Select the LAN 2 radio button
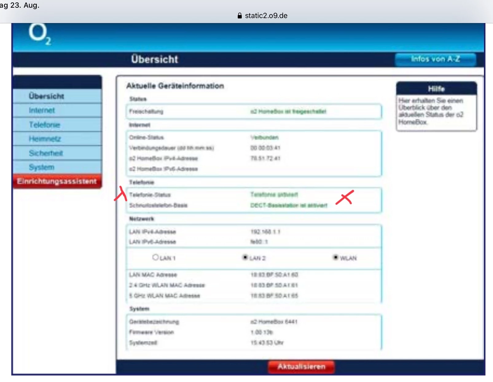Image resolution: width=493 pixels, height=382 pixels. (x=245, y=257)
